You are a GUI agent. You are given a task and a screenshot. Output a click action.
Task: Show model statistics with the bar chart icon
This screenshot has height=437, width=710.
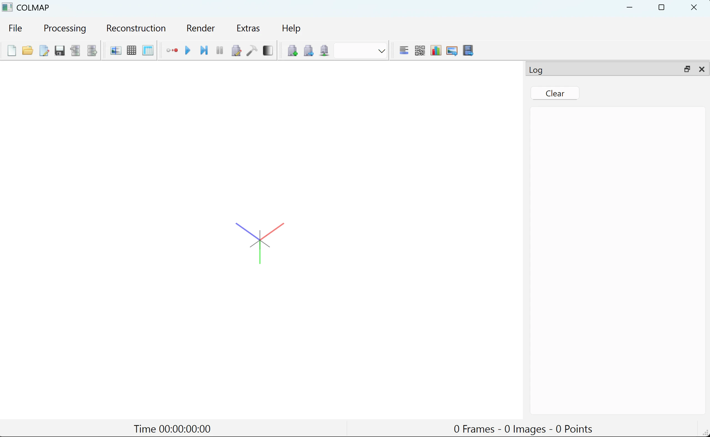point(436,51)
